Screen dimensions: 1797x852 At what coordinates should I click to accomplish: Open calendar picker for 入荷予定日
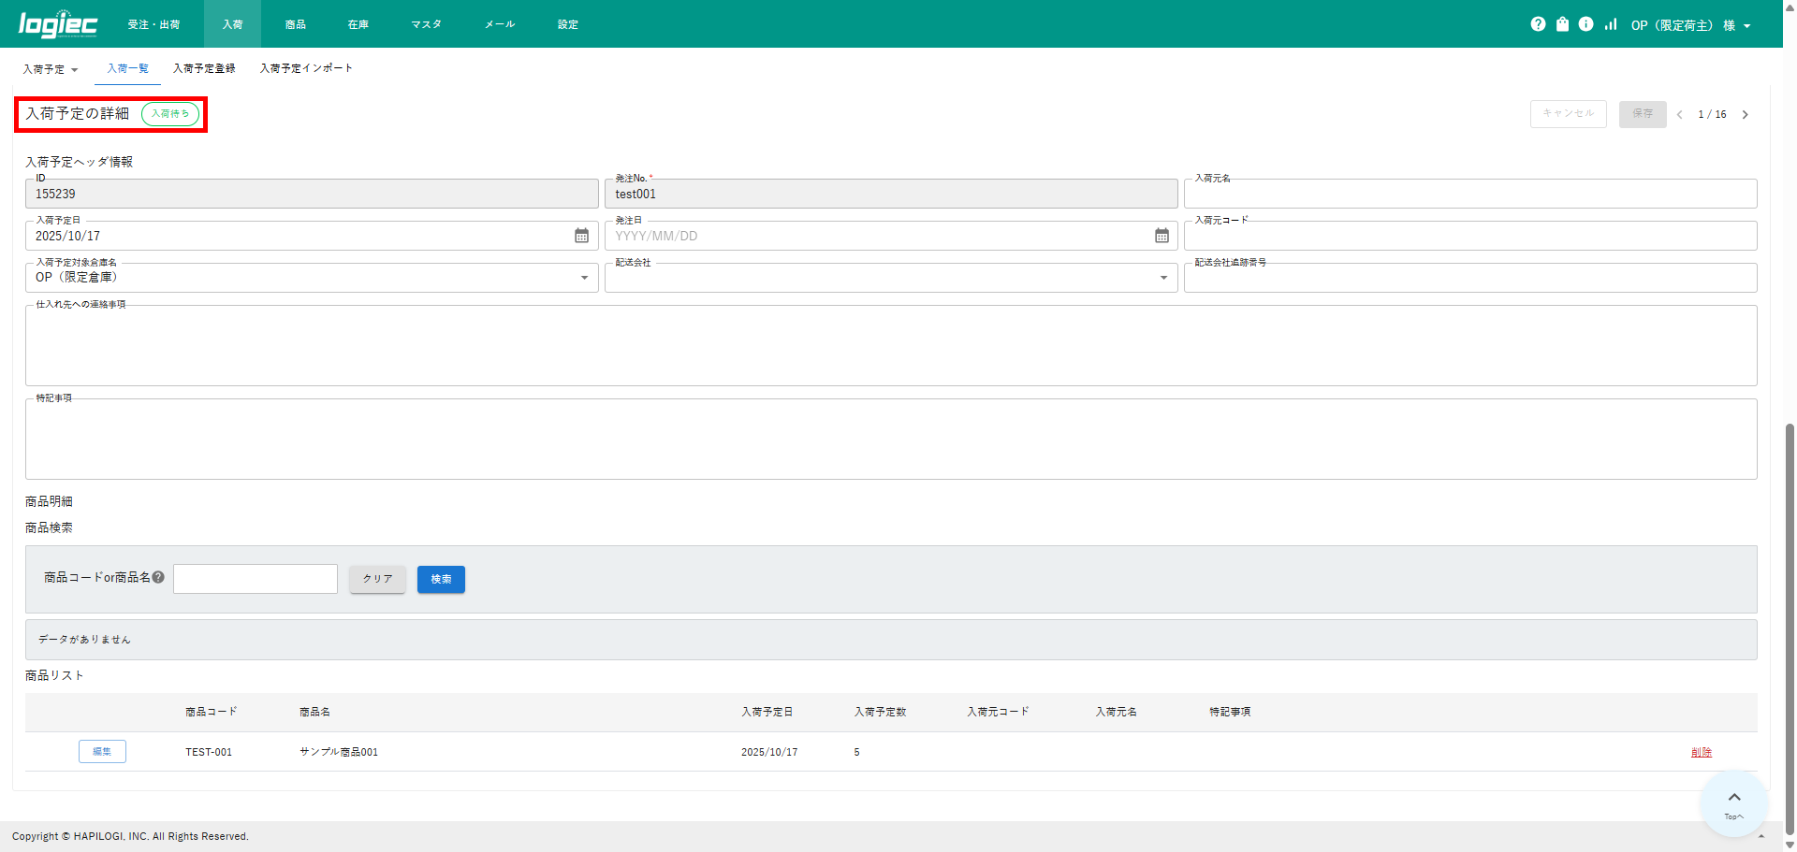click(581, 236)
